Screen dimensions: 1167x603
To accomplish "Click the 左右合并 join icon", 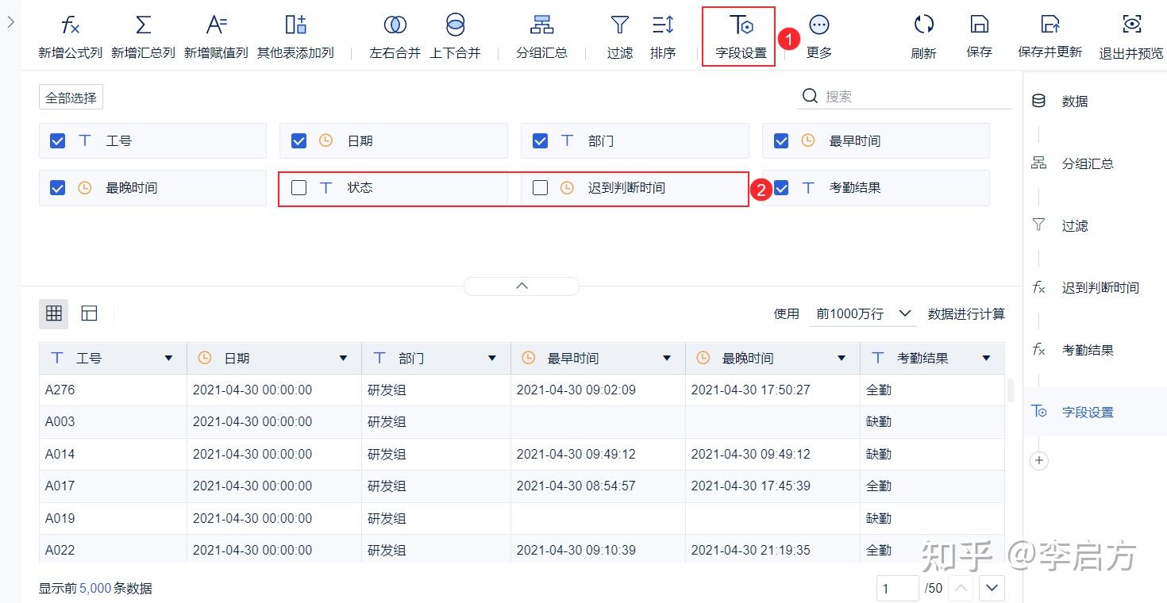I will [x=395, y=25].
